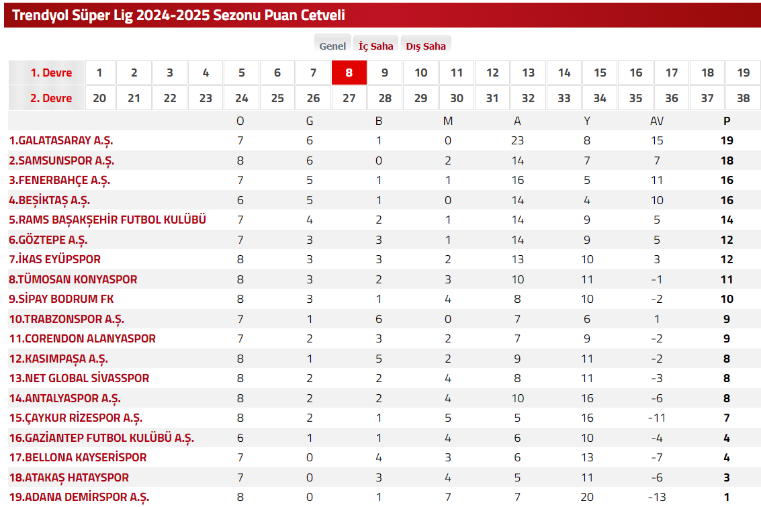Open the İç Saha tab
The height and width of the screenshot is (507, 761).
click(x=375, y=46)
